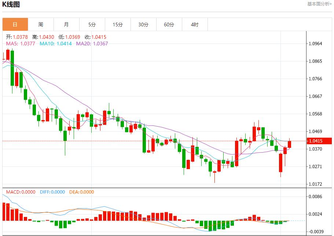Click the latest red candlestick
Viewport: 334px width, 236px height.
tap(289, 144)
